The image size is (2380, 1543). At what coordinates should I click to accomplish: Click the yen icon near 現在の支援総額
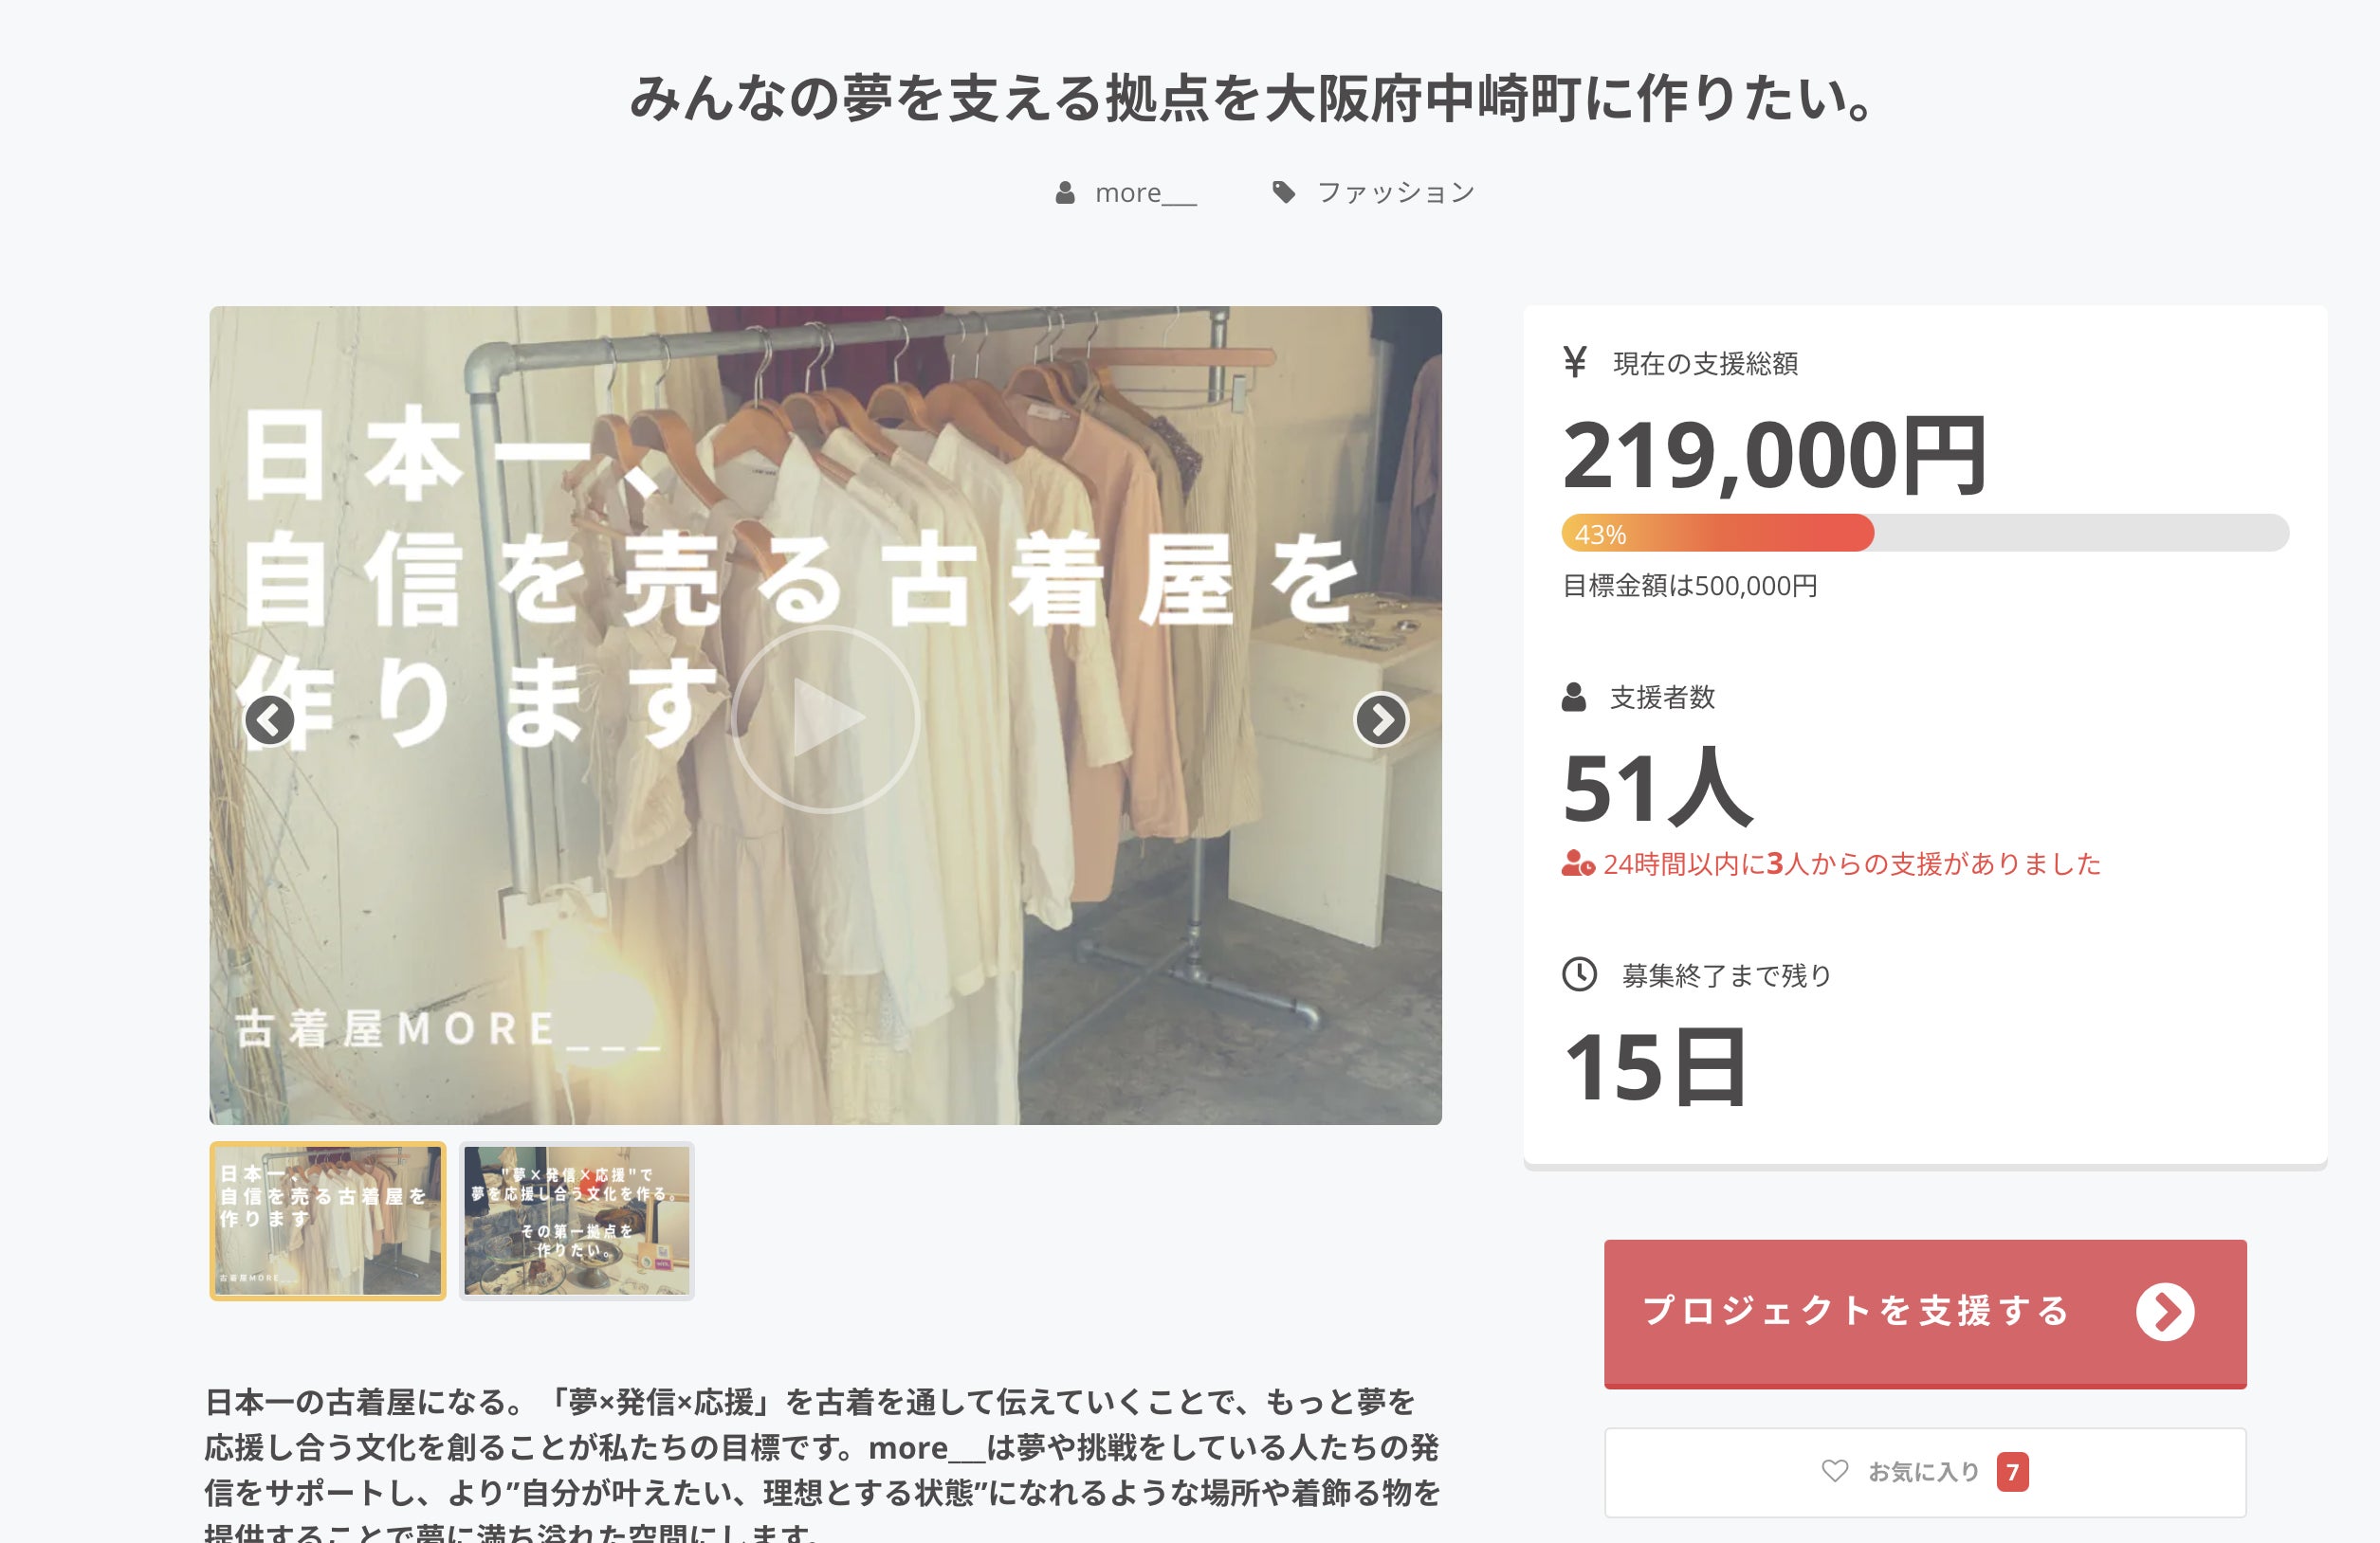[x=1575, y=362]
